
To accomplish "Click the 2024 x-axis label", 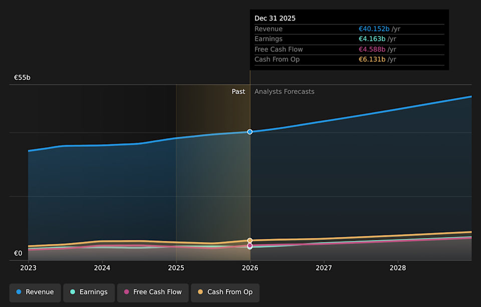I will 102,268.
